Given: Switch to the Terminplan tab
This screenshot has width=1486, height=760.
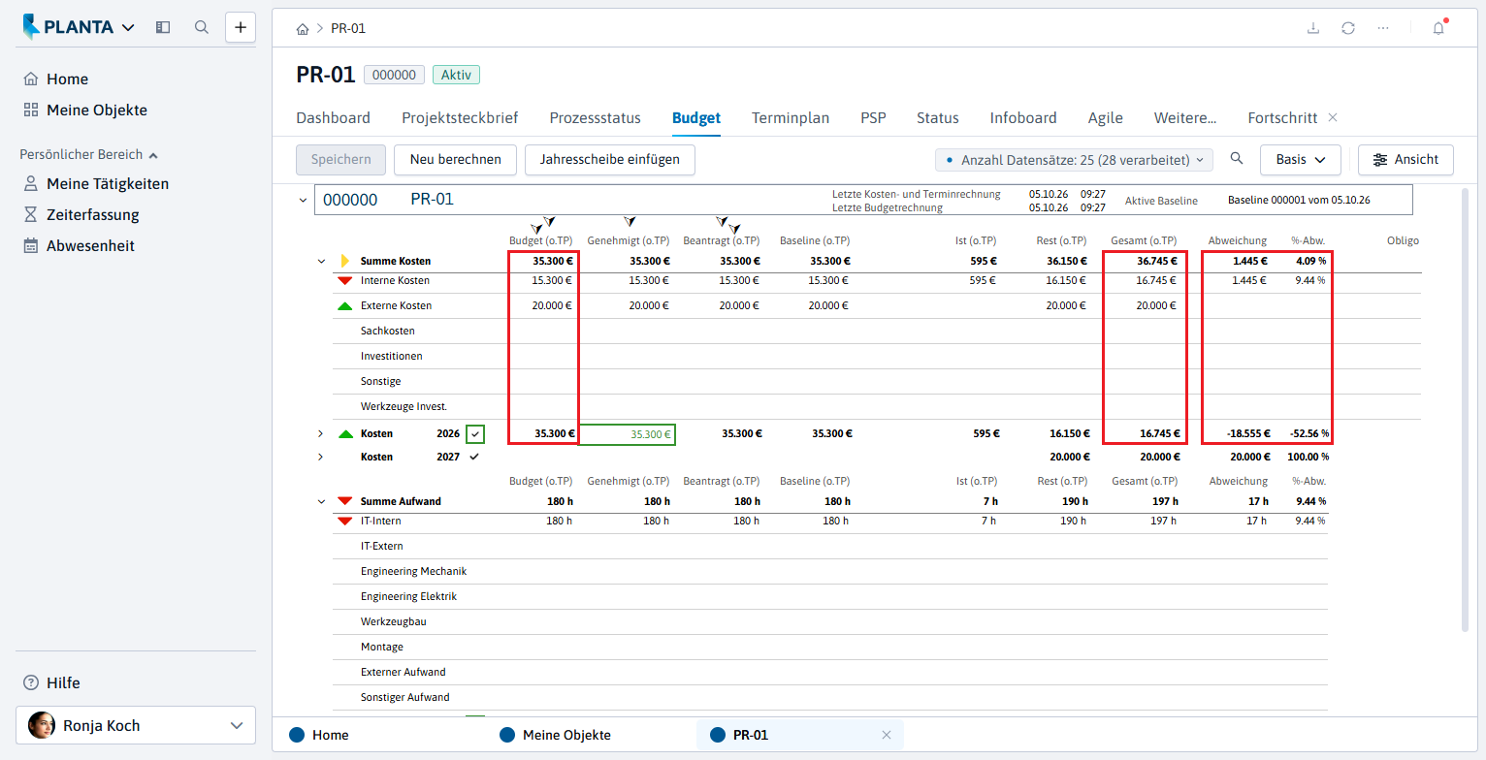Looking at the screenshot, I should pyautogui.click(x=791, y=117).
